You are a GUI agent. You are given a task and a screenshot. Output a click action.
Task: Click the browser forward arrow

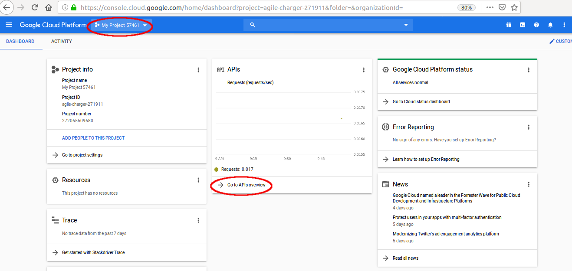(21, 7)
